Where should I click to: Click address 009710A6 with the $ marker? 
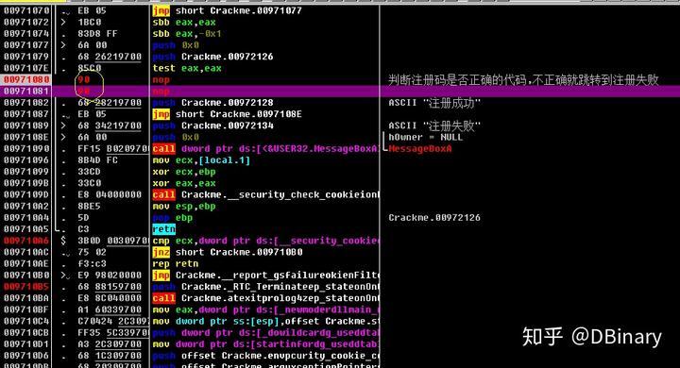pos(26,241)
